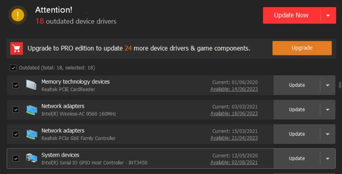Click the orange Upgrade button
The image size is (342, 174).
pyautogui.click(x=302, y=48)
